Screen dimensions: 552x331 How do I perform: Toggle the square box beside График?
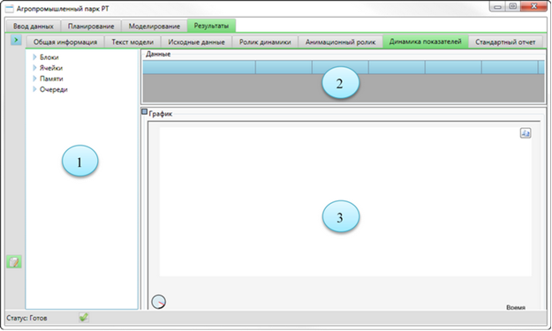(144, 112)
